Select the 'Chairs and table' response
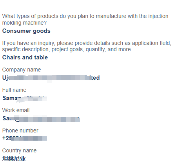 pos(25,57)
